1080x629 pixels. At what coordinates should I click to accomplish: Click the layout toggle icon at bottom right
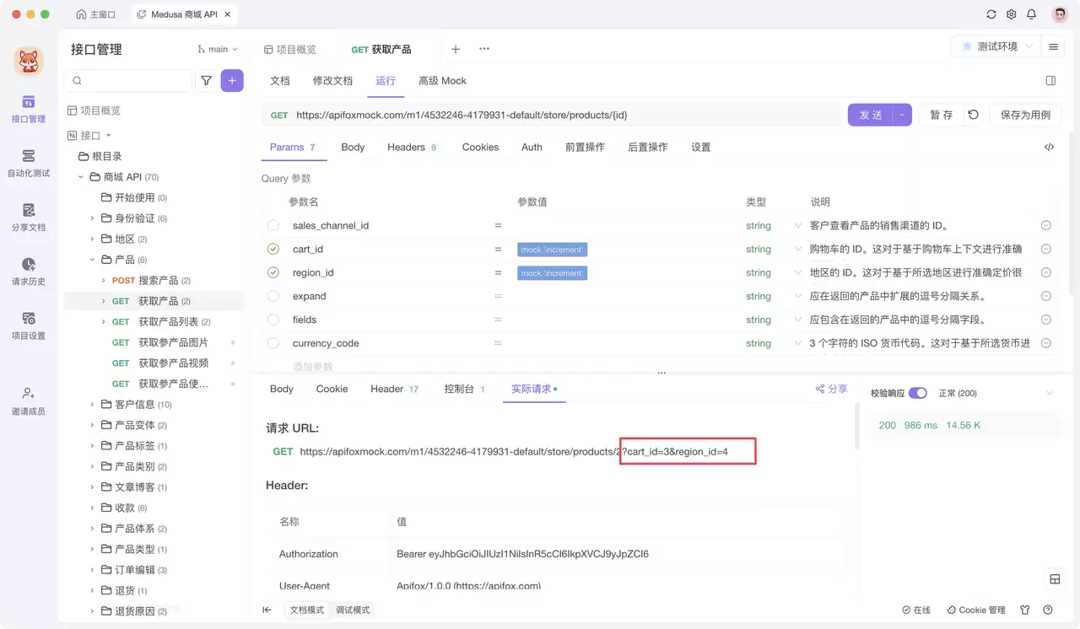[x=1055, y=579]
